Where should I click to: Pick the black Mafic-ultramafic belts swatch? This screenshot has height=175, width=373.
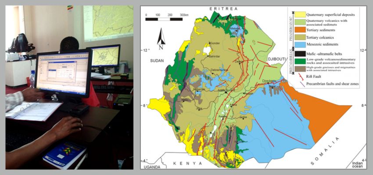coord(301,53)
